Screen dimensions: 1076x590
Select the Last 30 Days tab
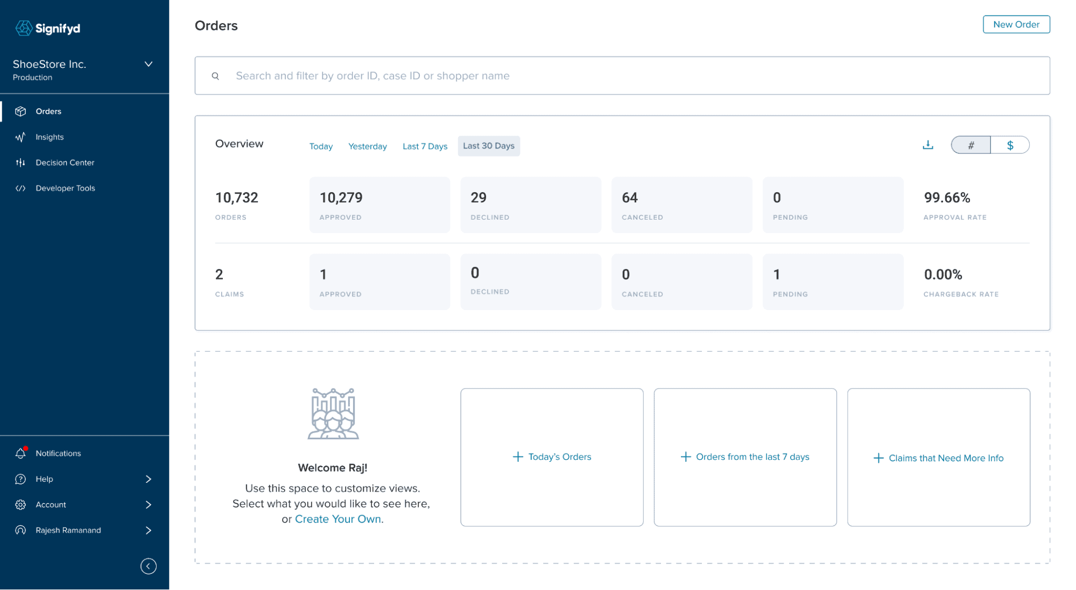(489, 145)
